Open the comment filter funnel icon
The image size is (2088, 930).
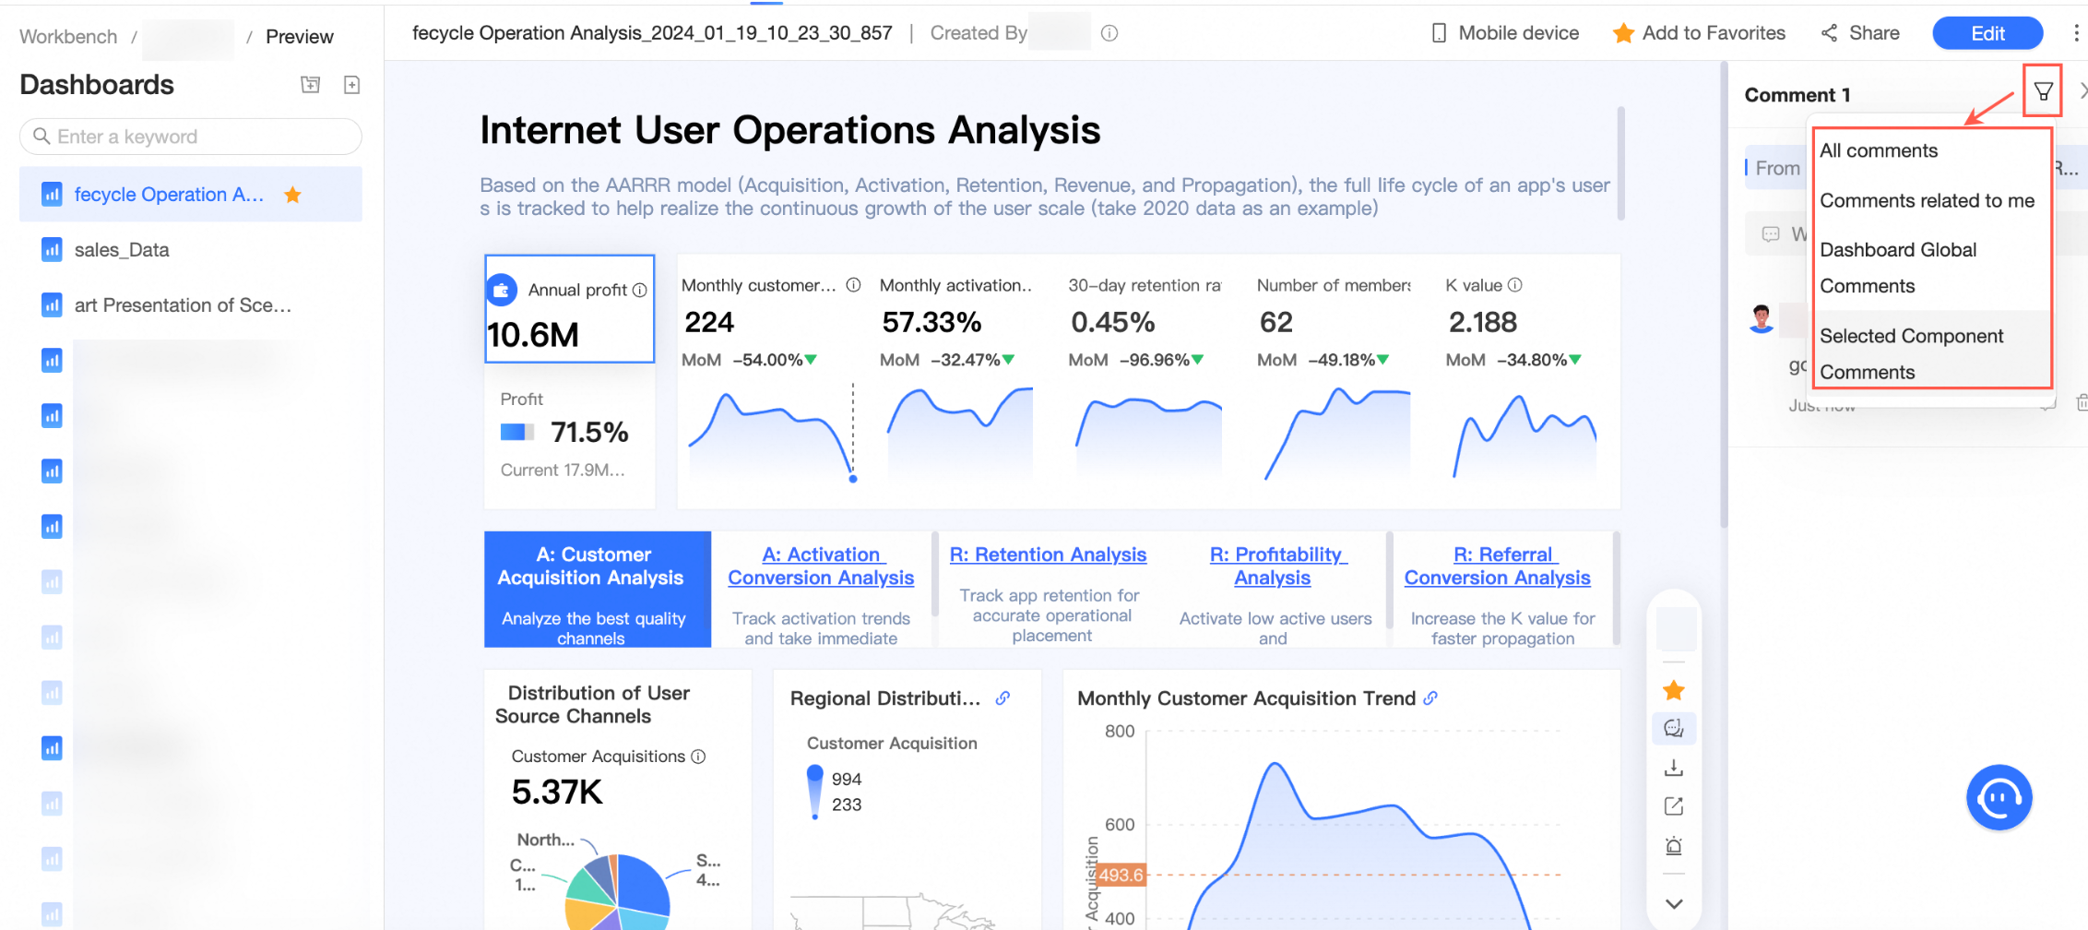coord(2043,91)
